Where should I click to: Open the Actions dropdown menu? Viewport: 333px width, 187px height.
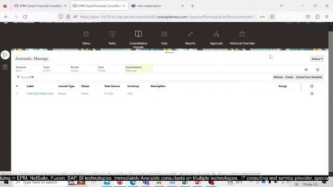point(317,59)
